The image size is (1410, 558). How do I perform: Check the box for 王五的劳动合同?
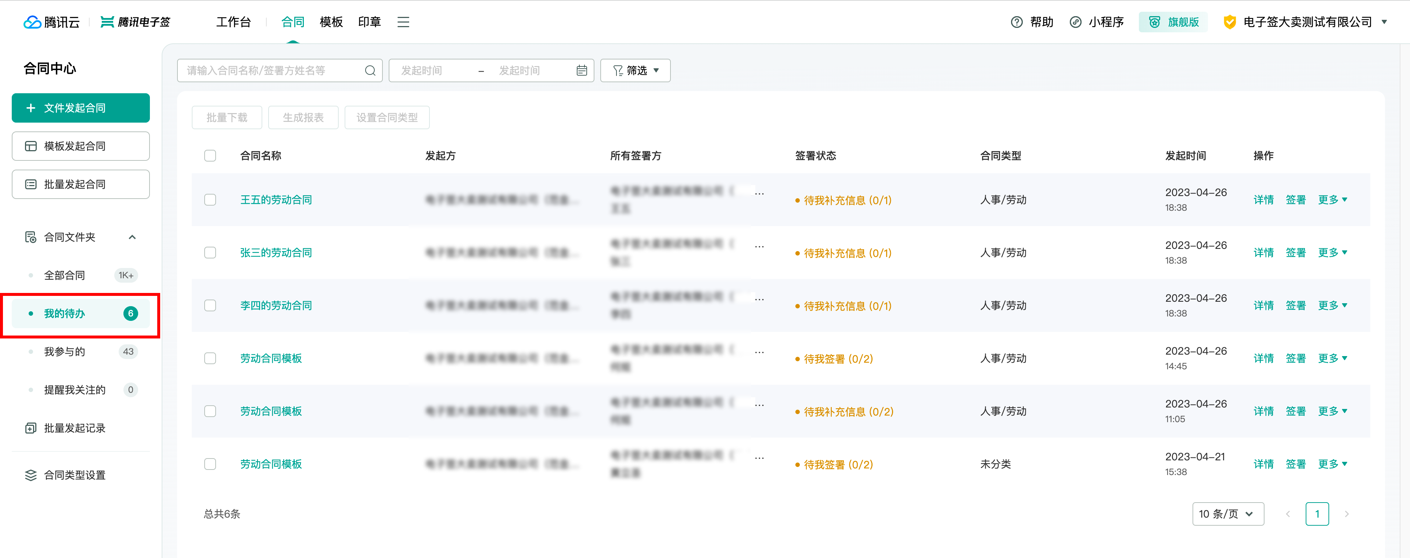point(210,200)
